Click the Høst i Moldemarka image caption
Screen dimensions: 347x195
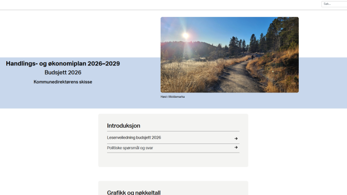173,97
